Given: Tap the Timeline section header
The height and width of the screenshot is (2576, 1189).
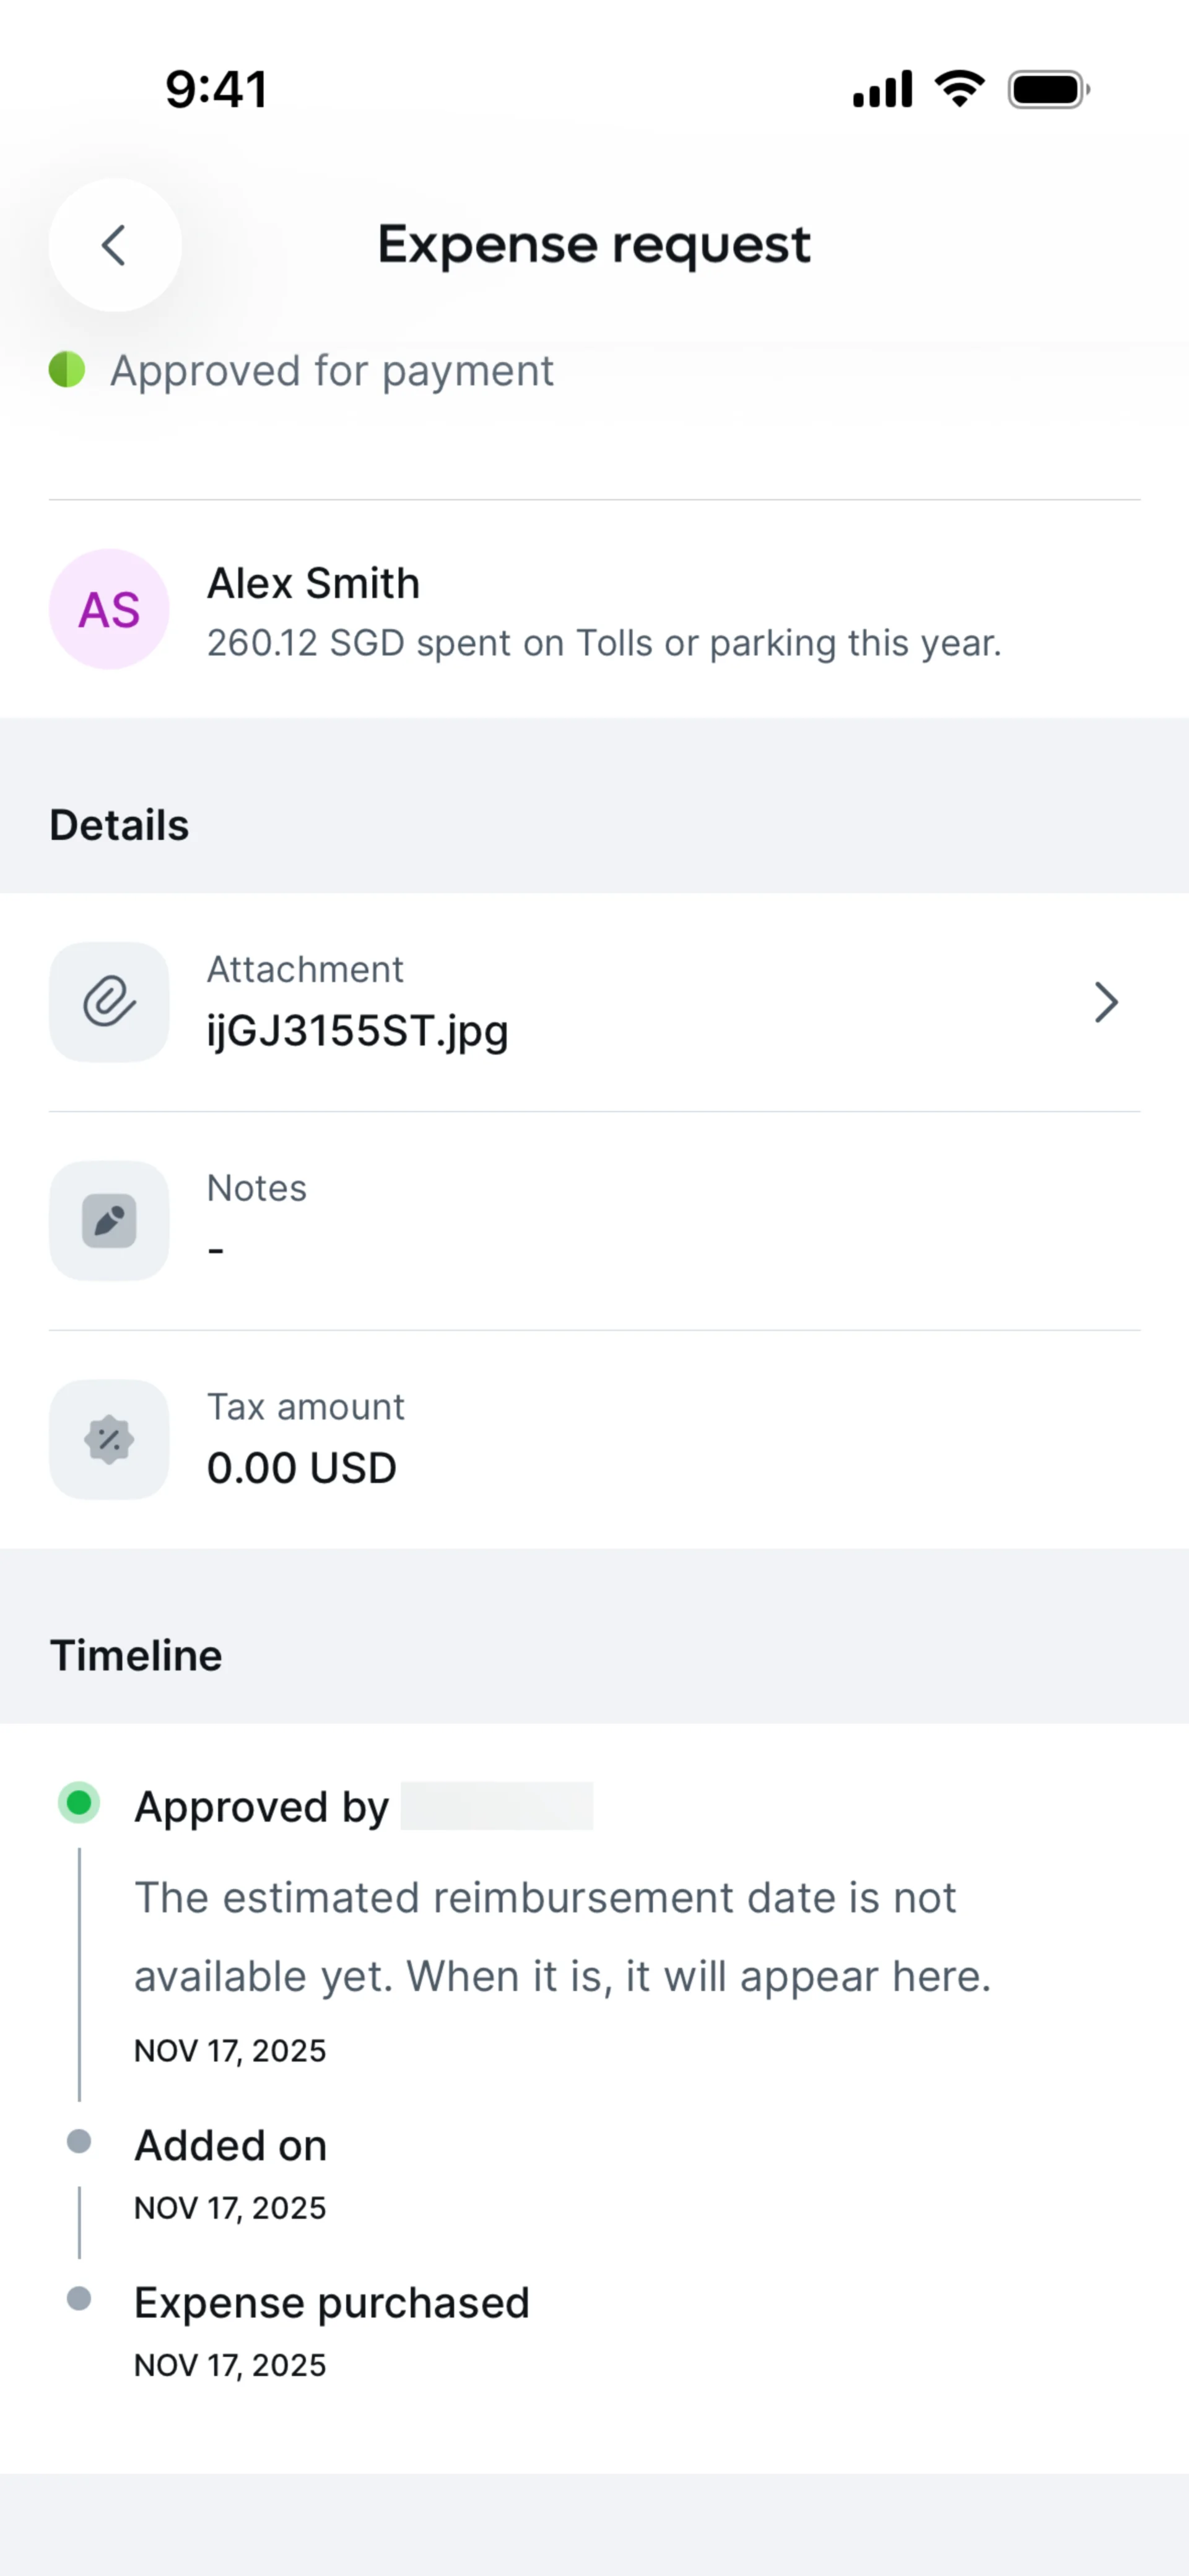Looking at the screenshot, I should coord(136,1655).
